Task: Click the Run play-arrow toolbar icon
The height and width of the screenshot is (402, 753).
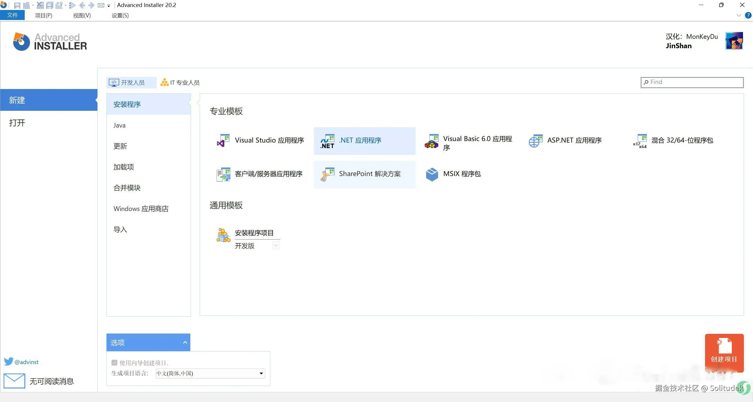Action: click(x=72, y=5)
